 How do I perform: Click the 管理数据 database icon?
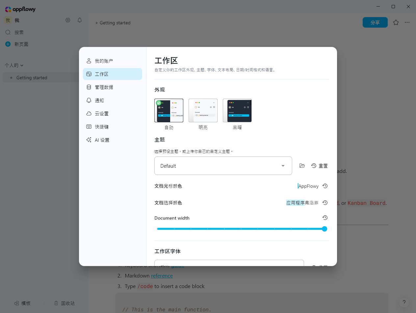tap(89, 87)
